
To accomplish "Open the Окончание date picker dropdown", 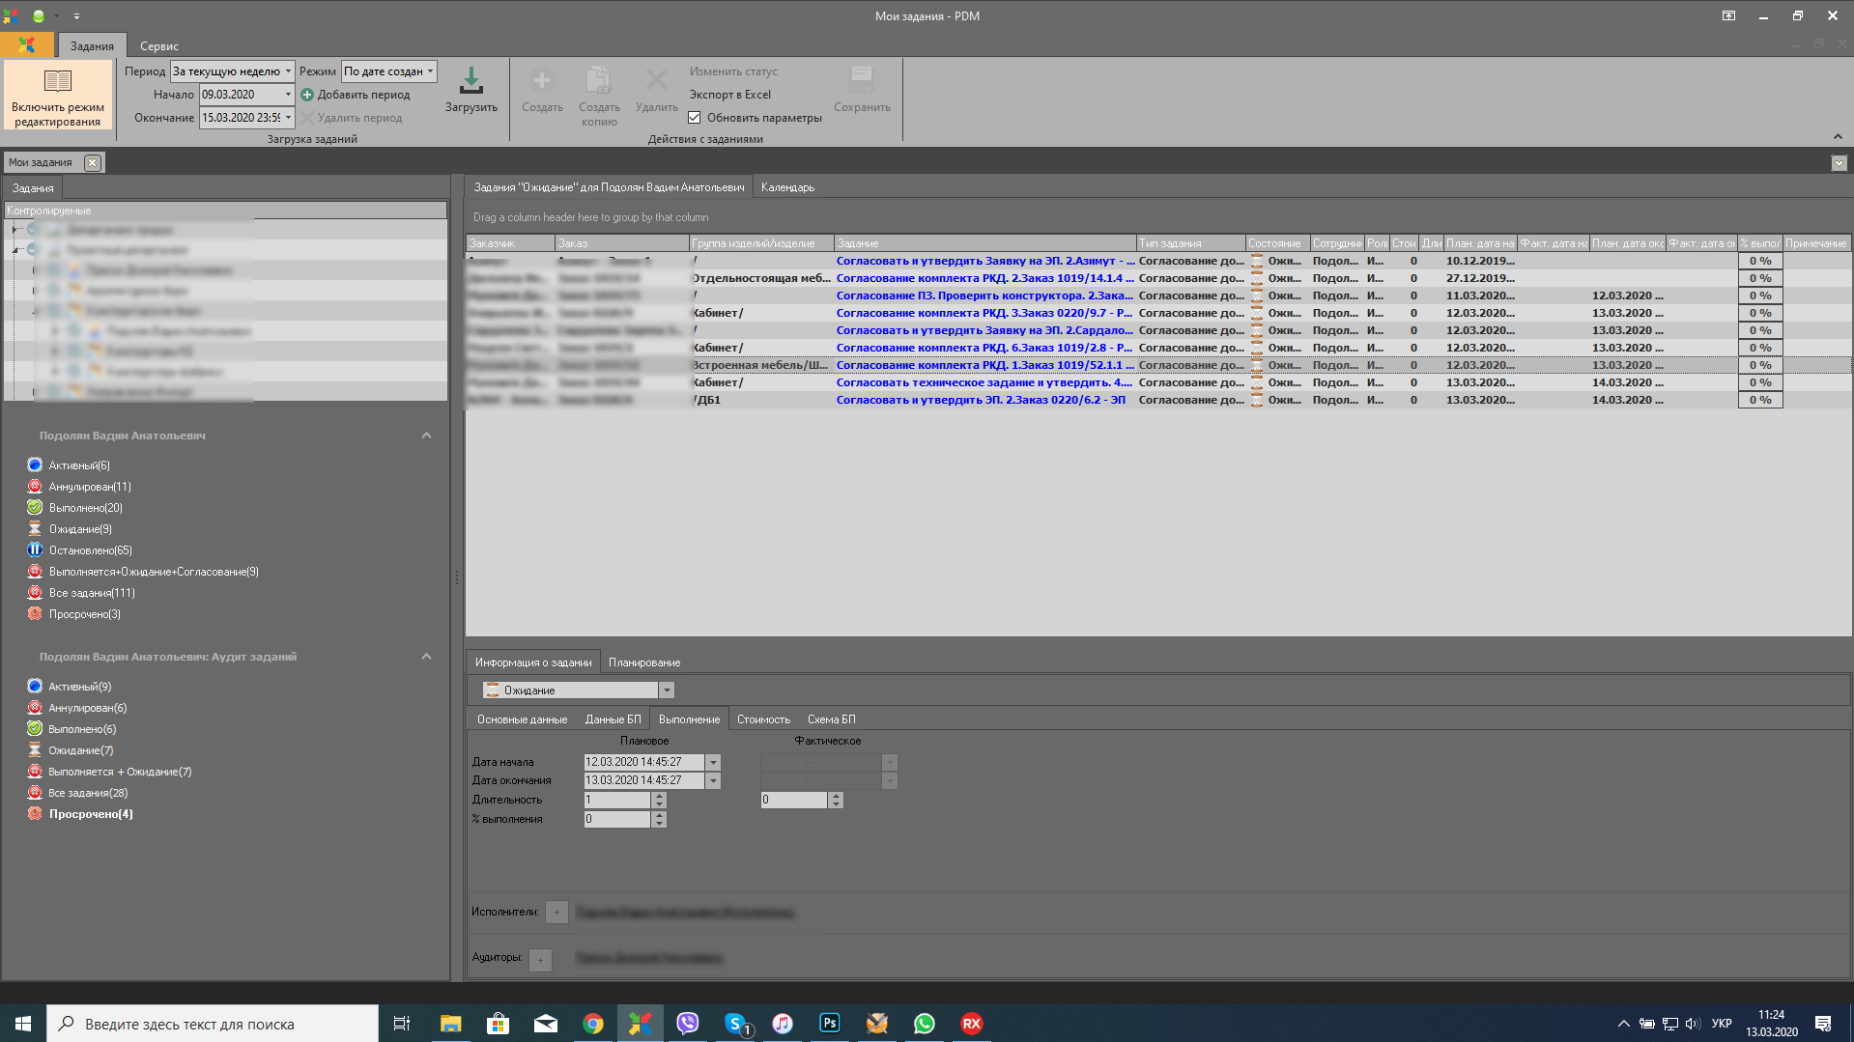I will click(288, 118).
